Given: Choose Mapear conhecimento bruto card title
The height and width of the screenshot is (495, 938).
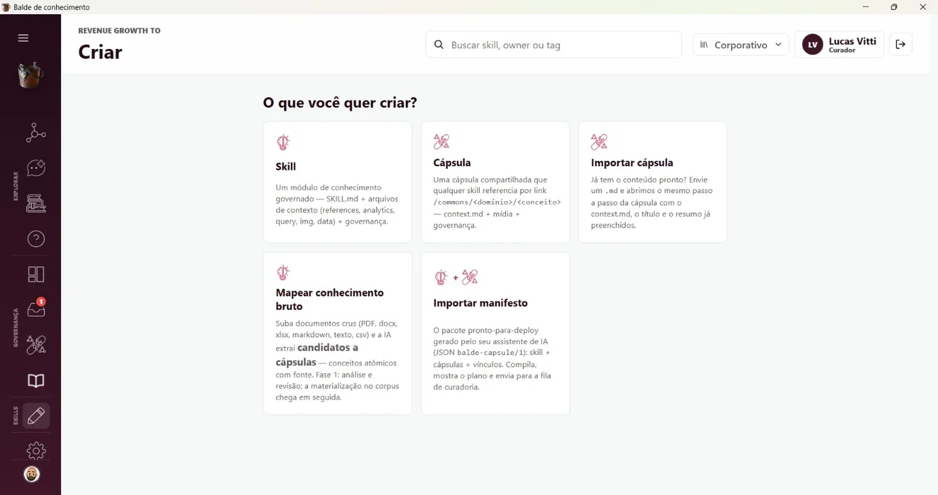Looking at the screenshot, I should 330,299.
